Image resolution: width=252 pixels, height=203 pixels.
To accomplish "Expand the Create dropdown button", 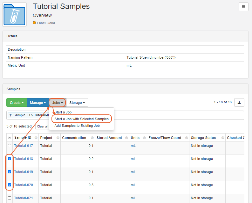I will coord(17,103).
